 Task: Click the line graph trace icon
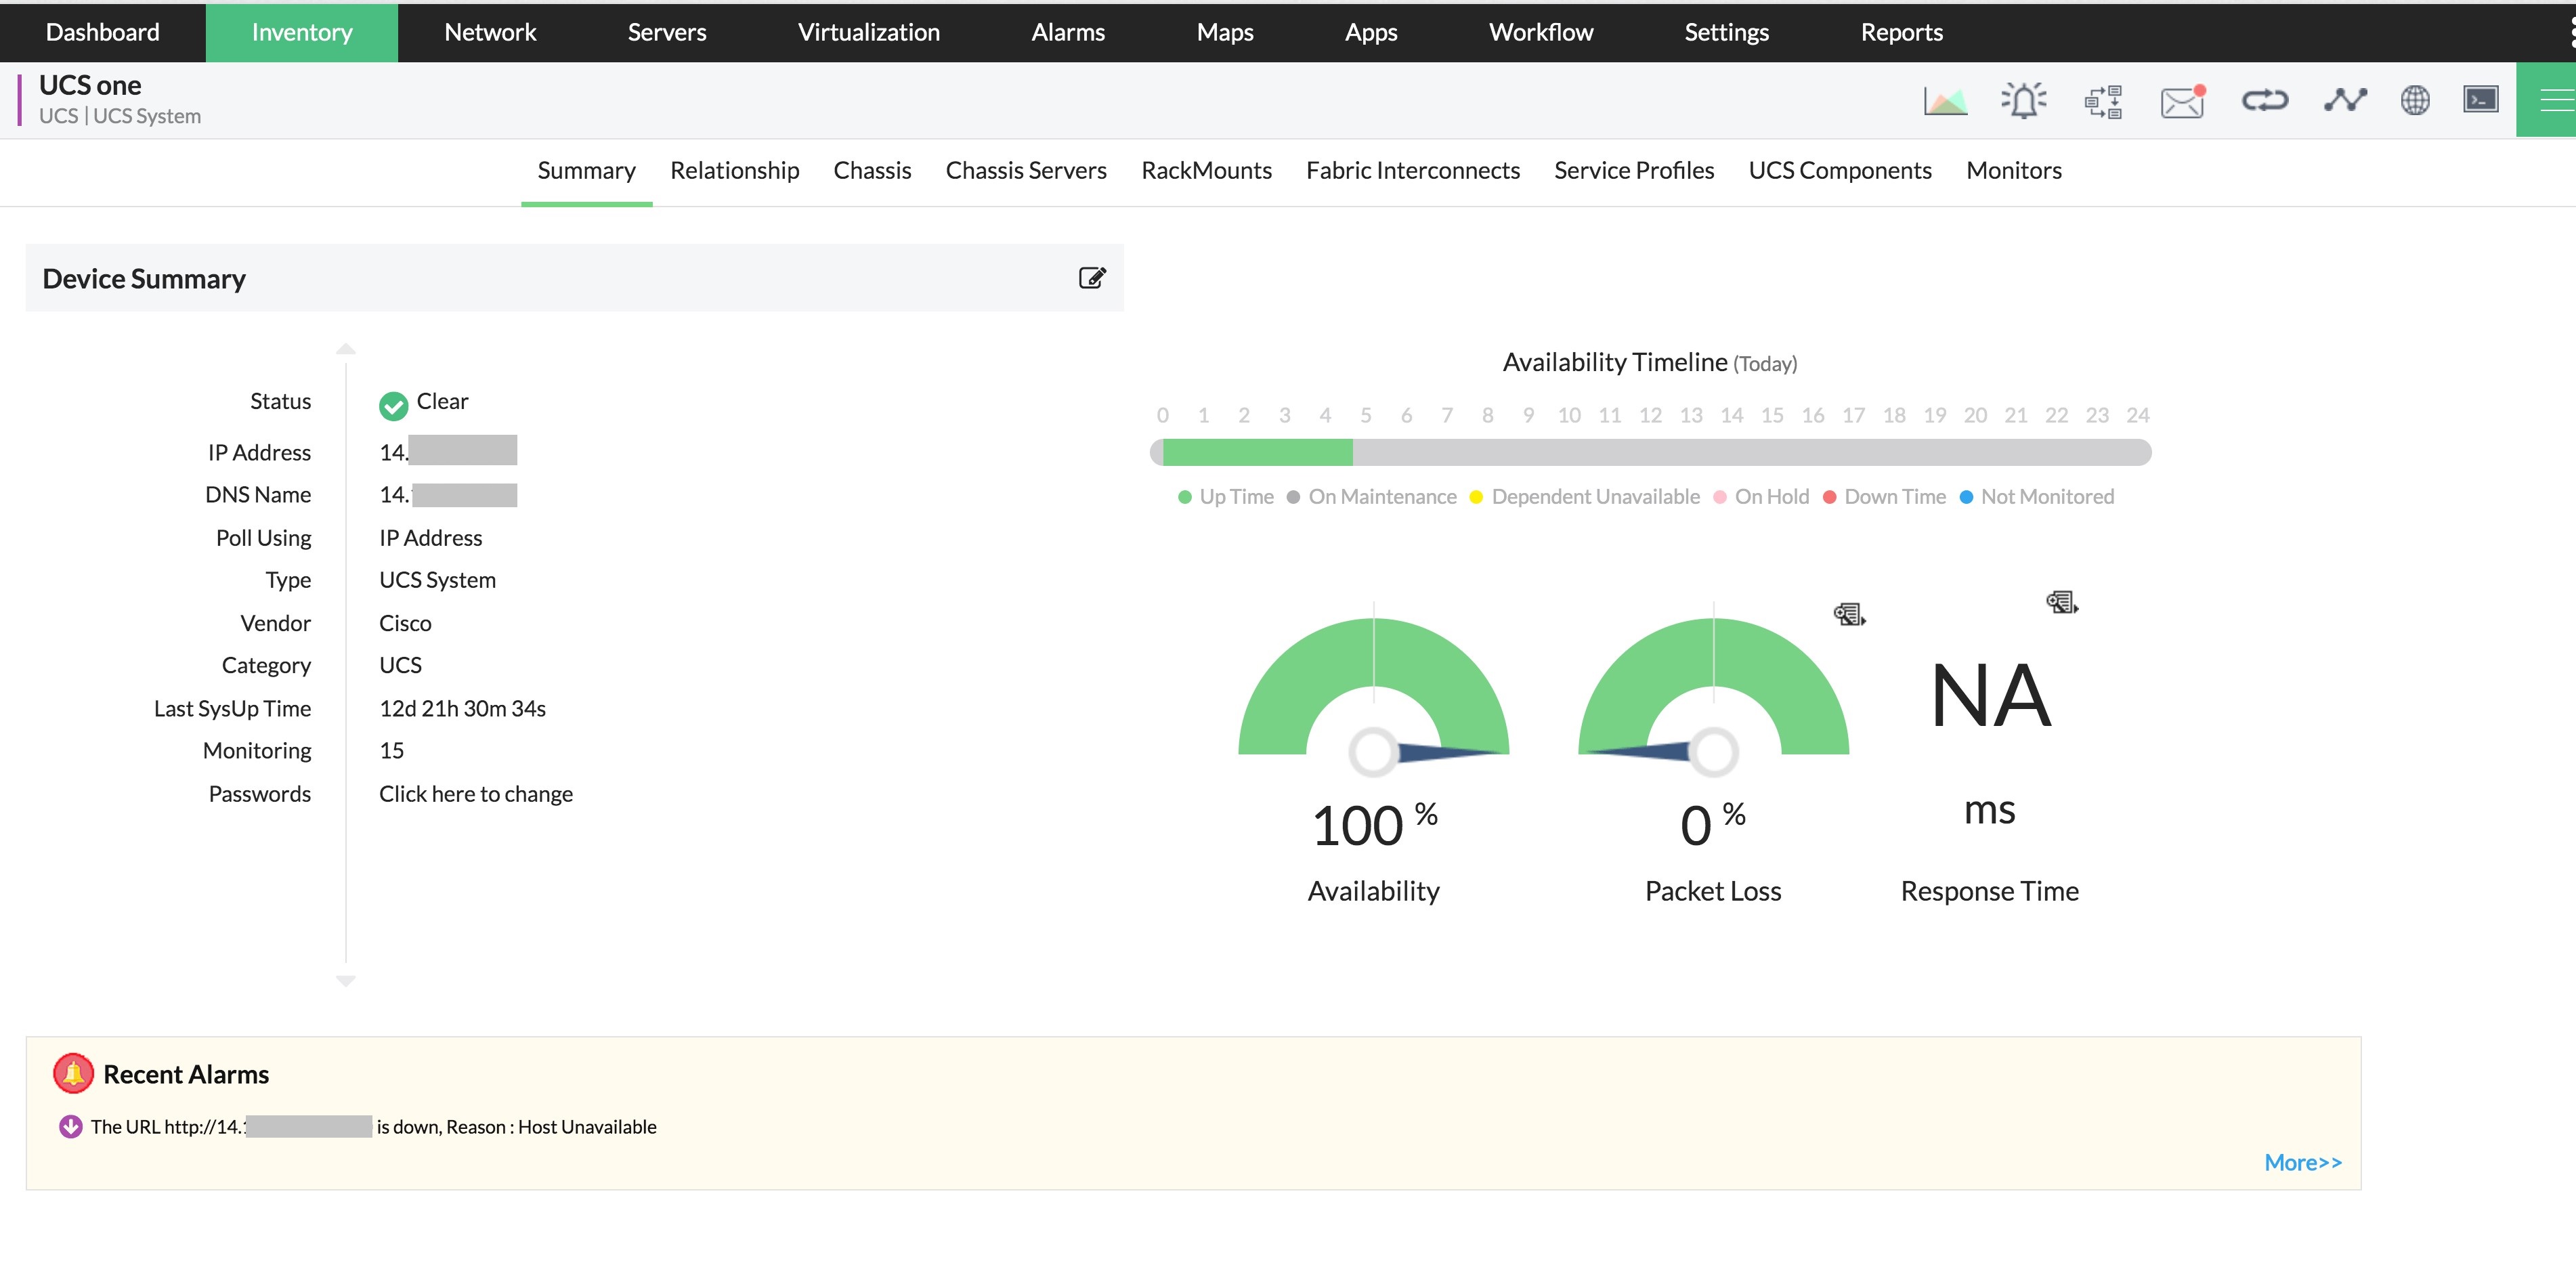(x=2344, y=101)
